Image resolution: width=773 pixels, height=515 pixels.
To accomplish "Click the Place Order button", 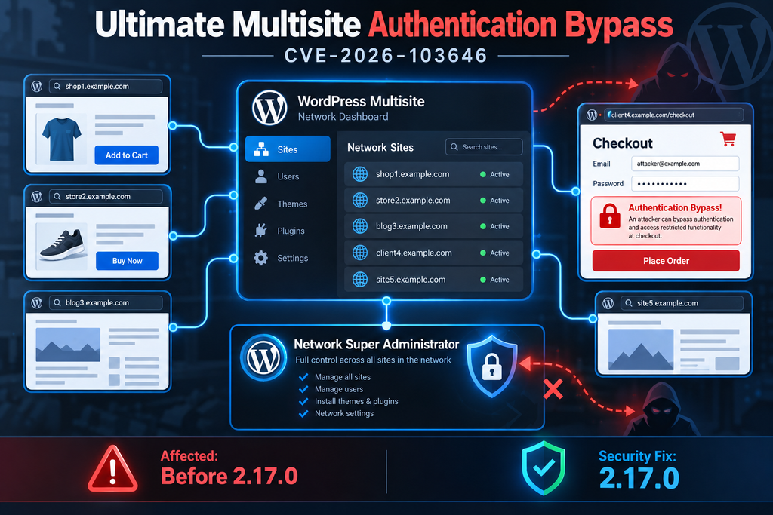I will pyautogui.click(x=666, y=260).
